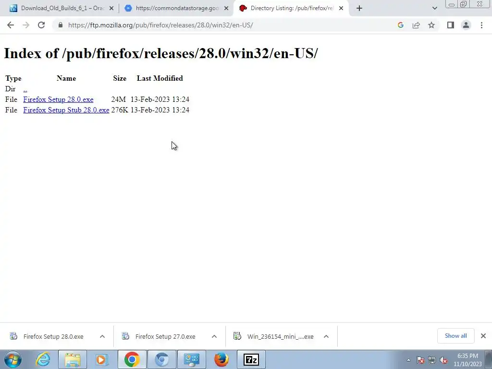Show hidden system tray icons
Screen dimensions: 492x369
(408, 360)
